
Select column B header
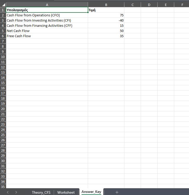pos(106,5)
